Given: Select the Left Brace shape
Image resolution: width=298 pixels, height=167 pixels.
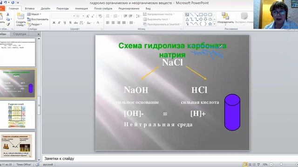Looking at the screenshot, I should 201,24.
